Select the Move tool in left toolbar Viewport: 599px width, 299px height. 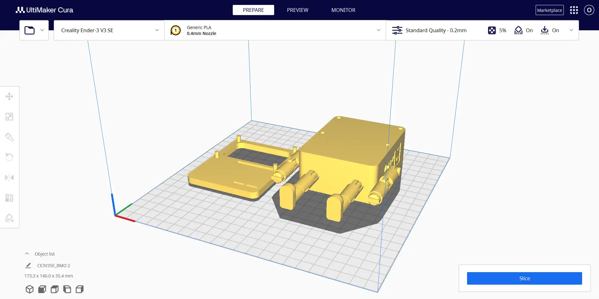(x=9, y=96)
